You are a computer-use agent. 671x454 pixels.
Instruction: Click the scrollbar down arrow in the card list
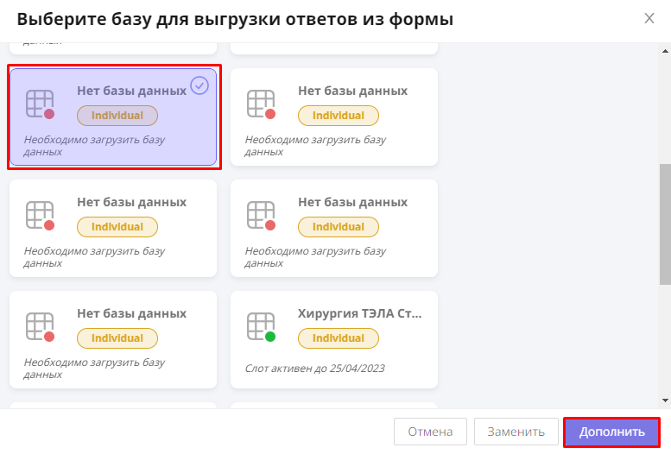(664, 400)
